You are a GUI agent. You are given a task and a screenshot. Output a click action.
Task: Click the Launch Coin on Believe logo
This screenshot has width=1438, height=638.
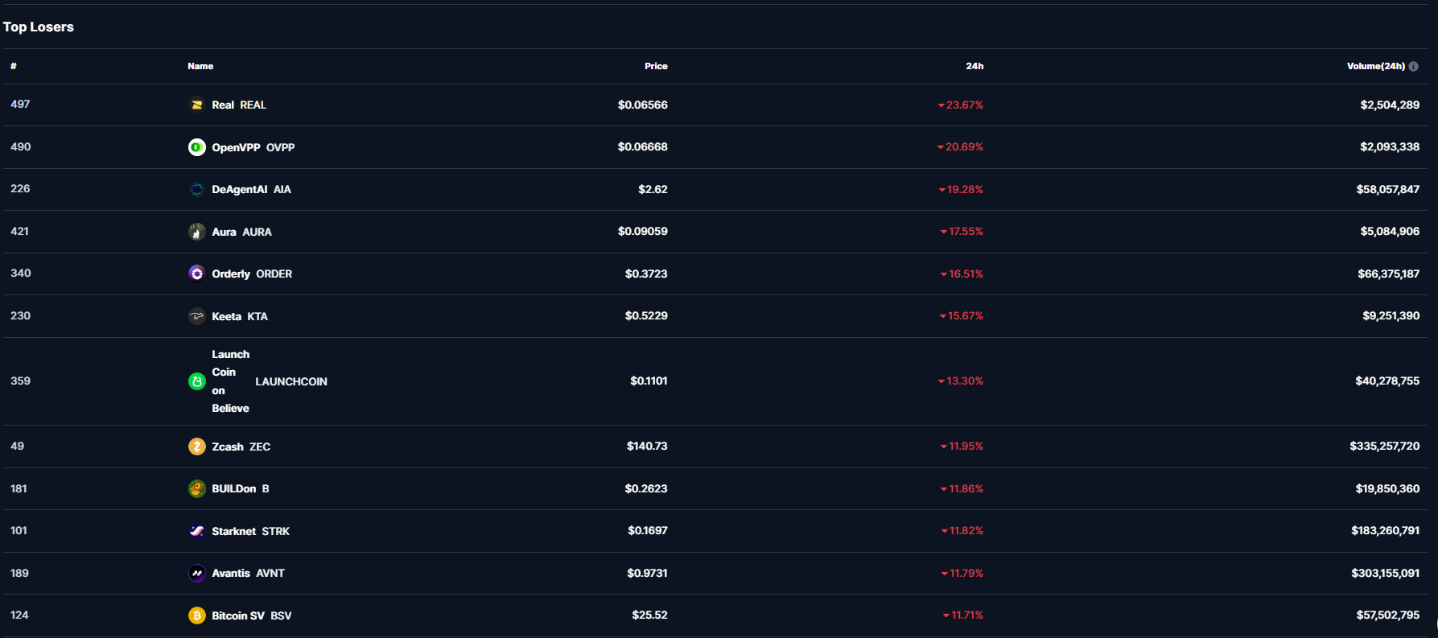pyautogui.click(x=196, y=381)
